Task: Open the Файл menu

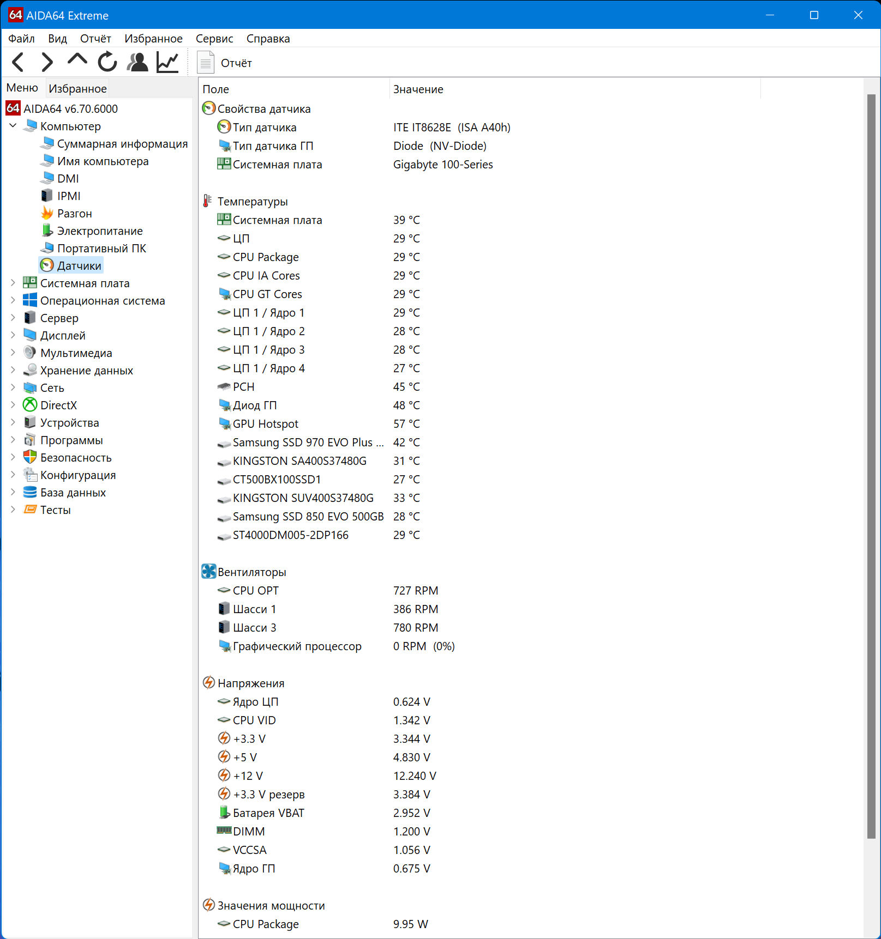Action: point(22,39)
